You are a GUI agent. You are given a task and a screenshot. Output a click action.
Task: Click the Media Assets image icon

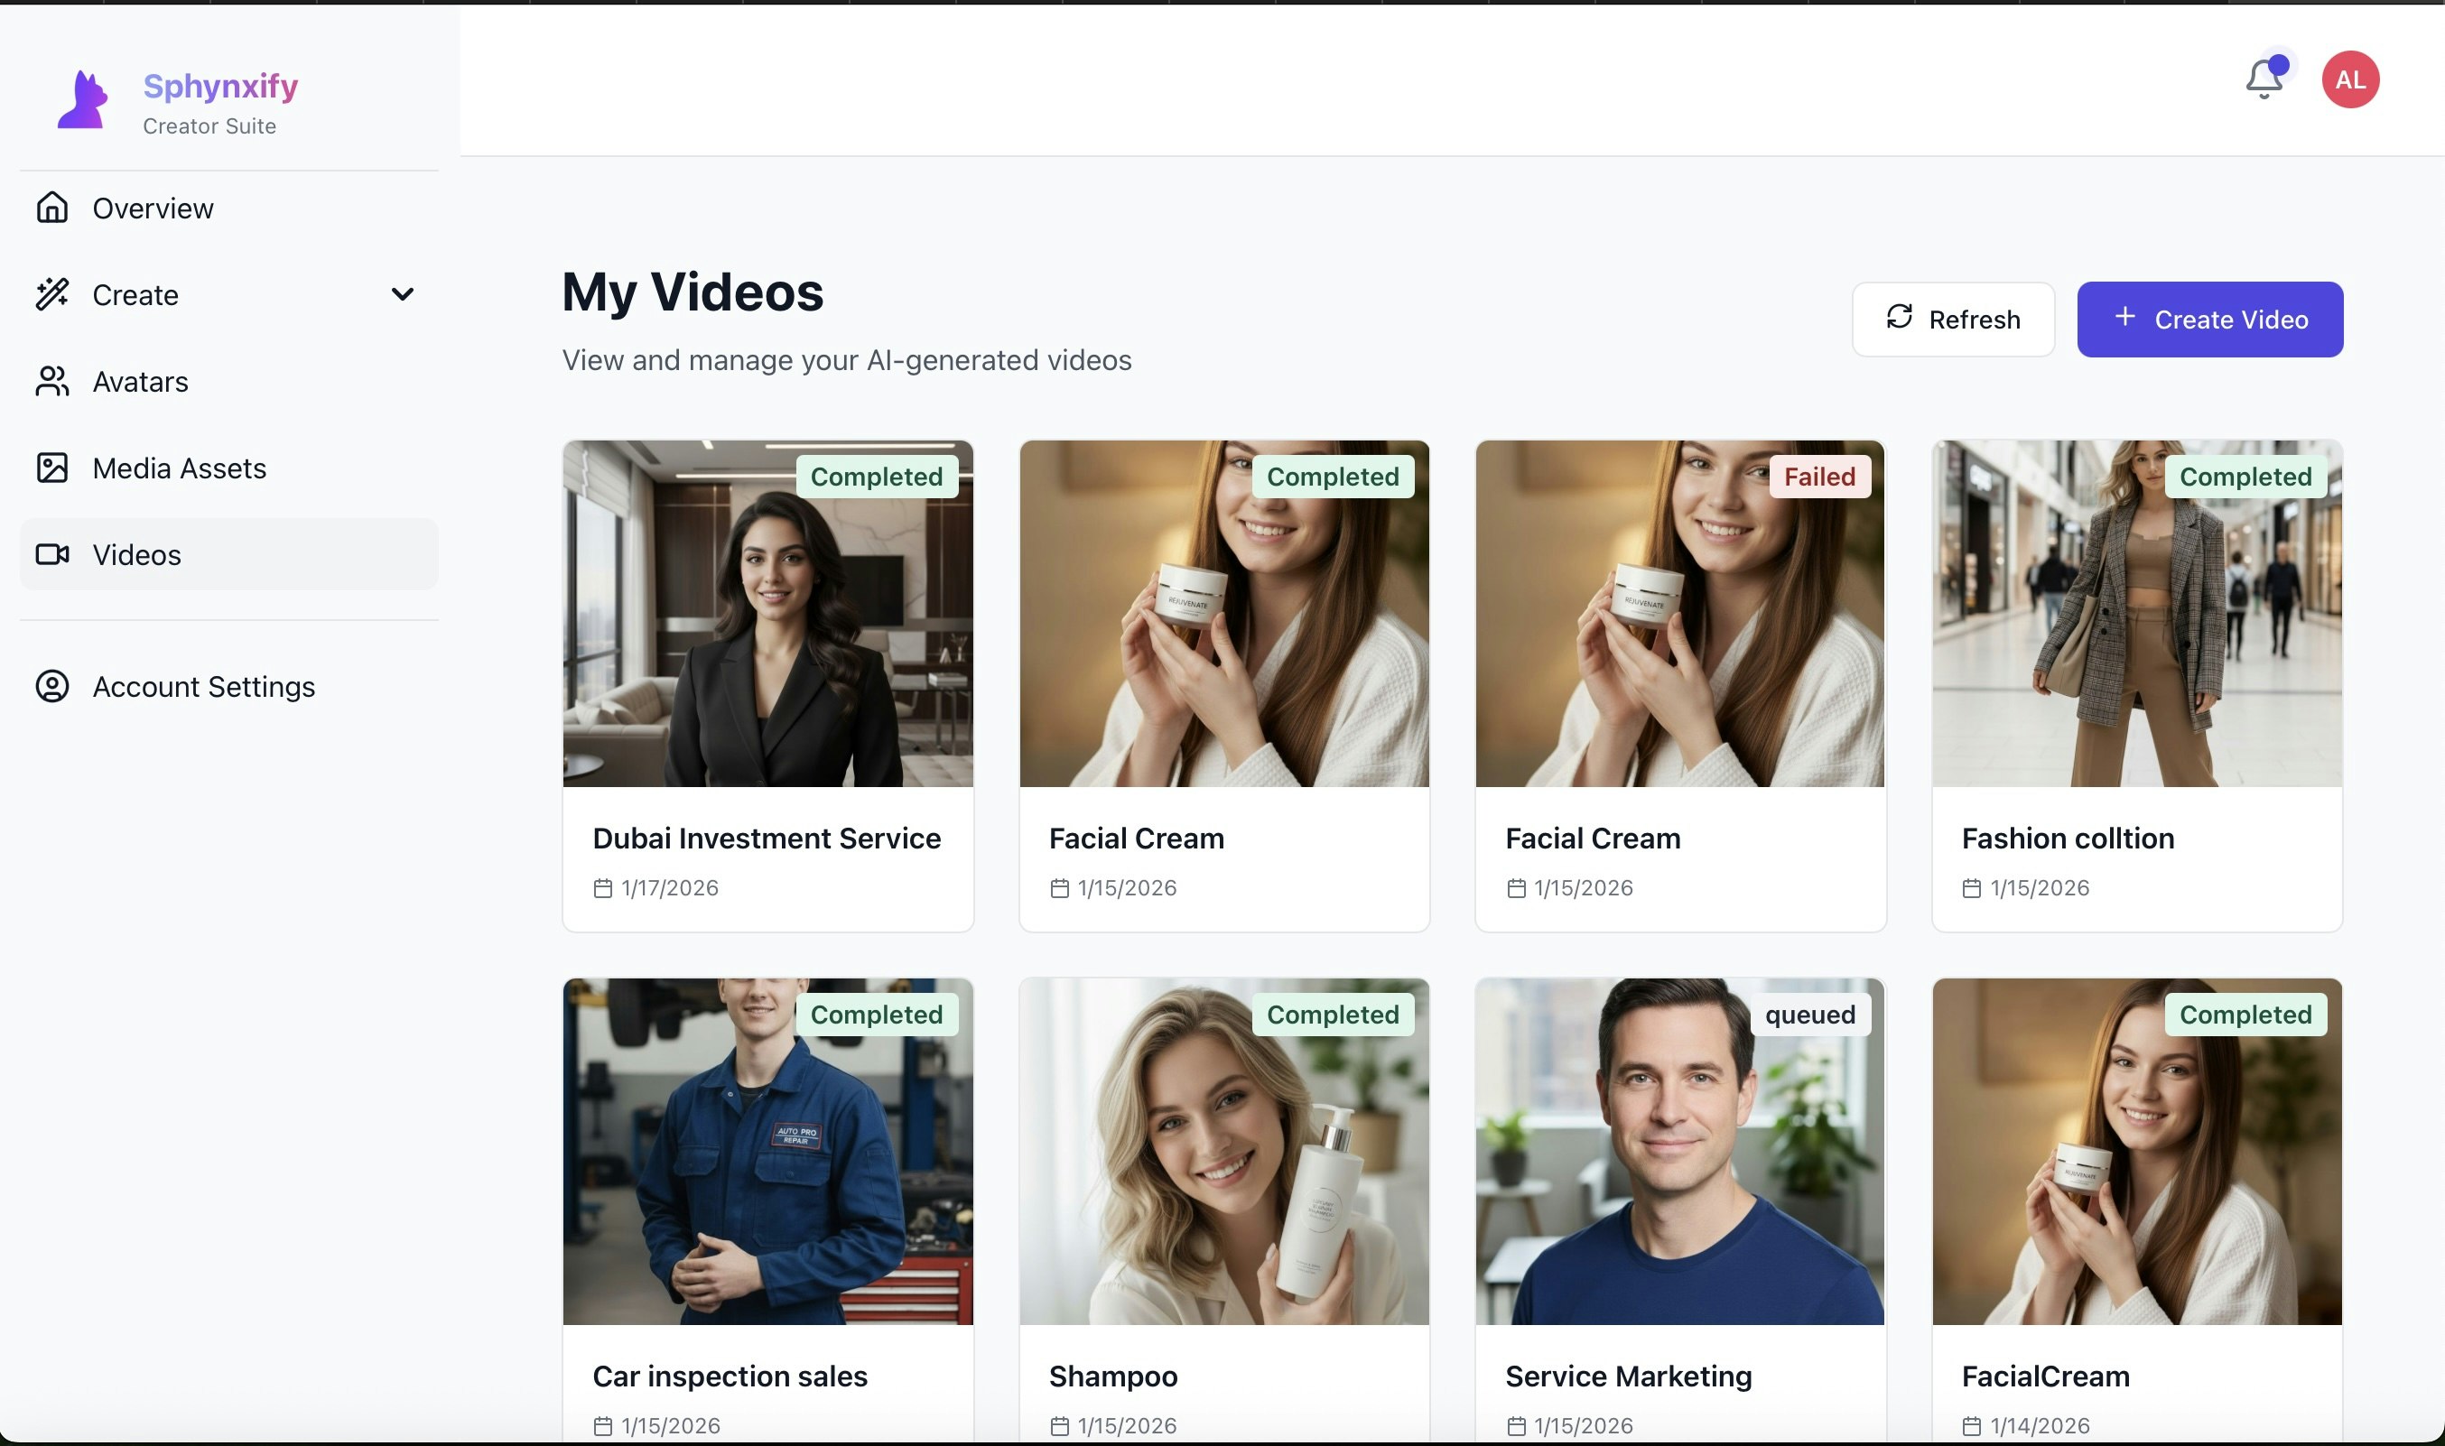(52, 468)
